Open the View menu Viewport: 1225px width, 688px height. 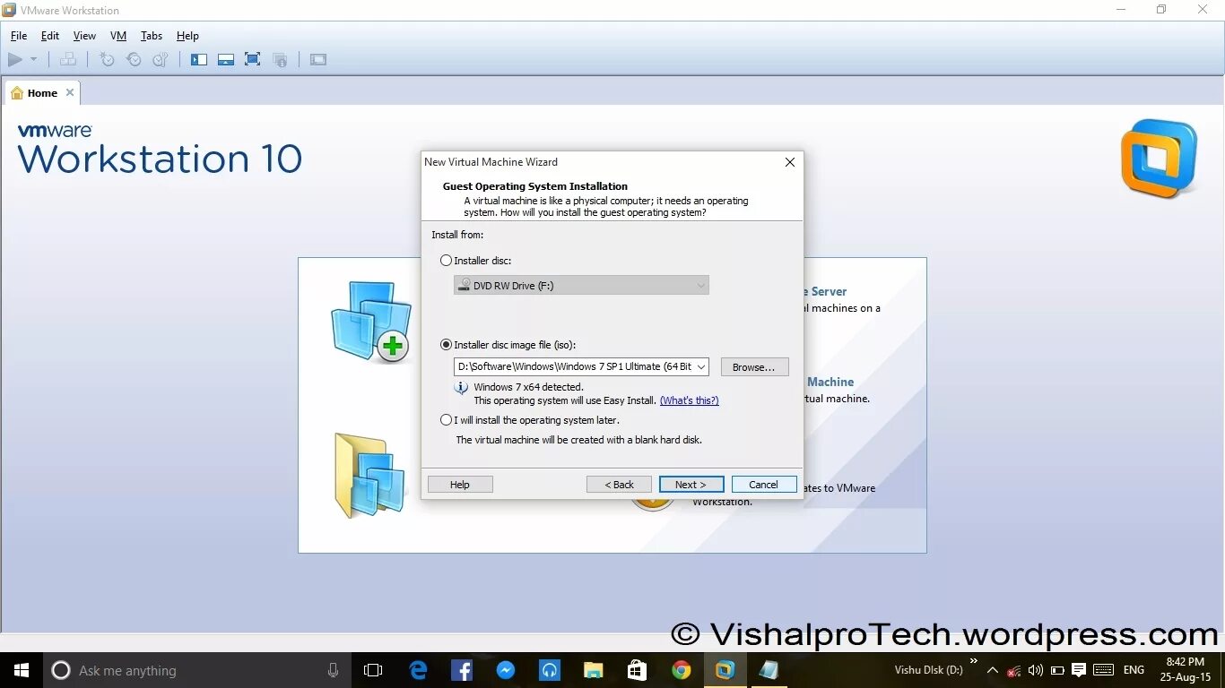(84, 36)
